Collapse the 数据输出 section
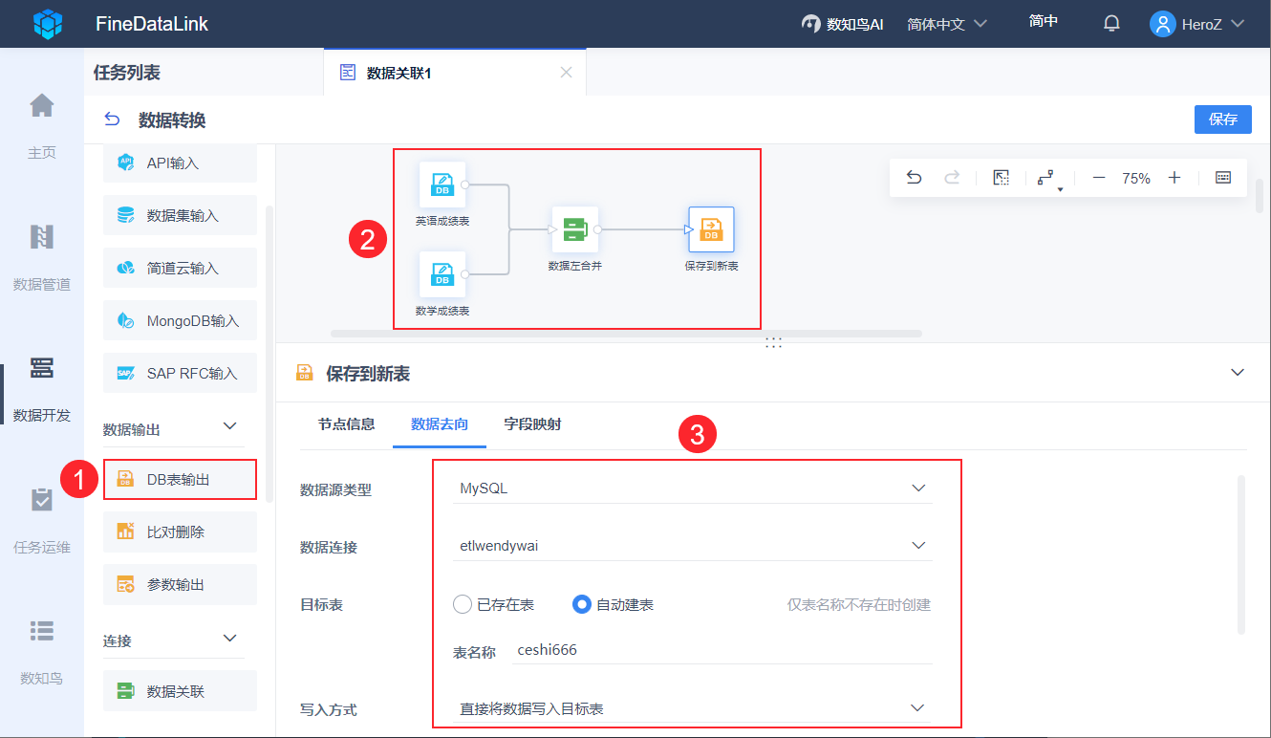The width and height of the screenshot is (1271, 738). [x=229, y=425]
